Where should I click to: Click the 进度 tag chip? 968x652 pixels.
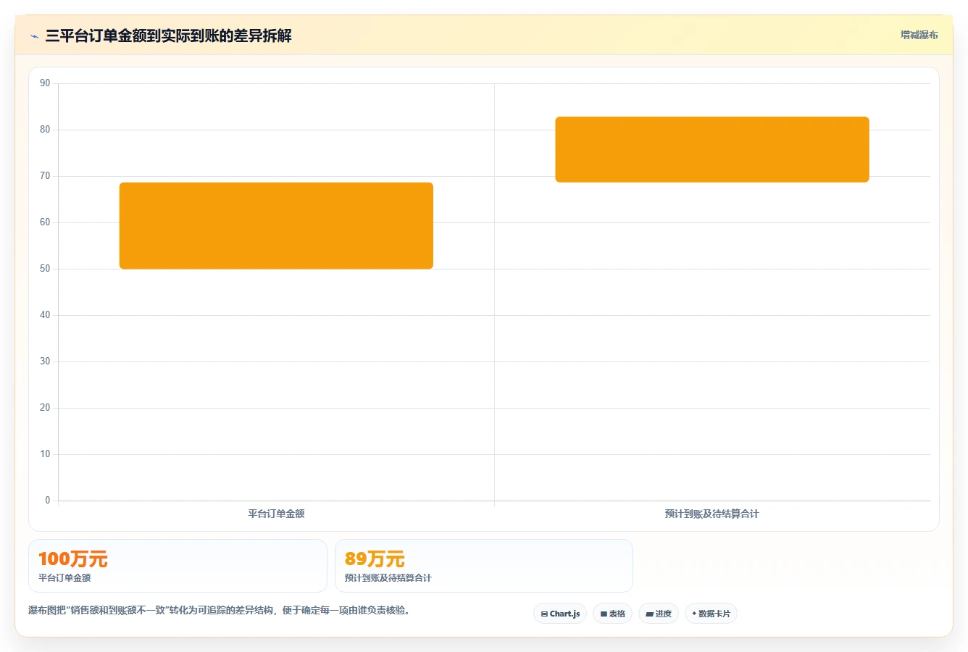point(658,614)
